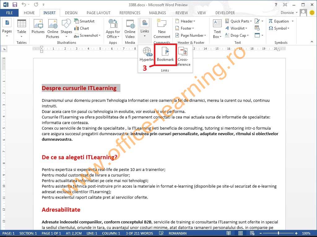Redo the last action
317x237 pixels.
[x=36, y=4]
